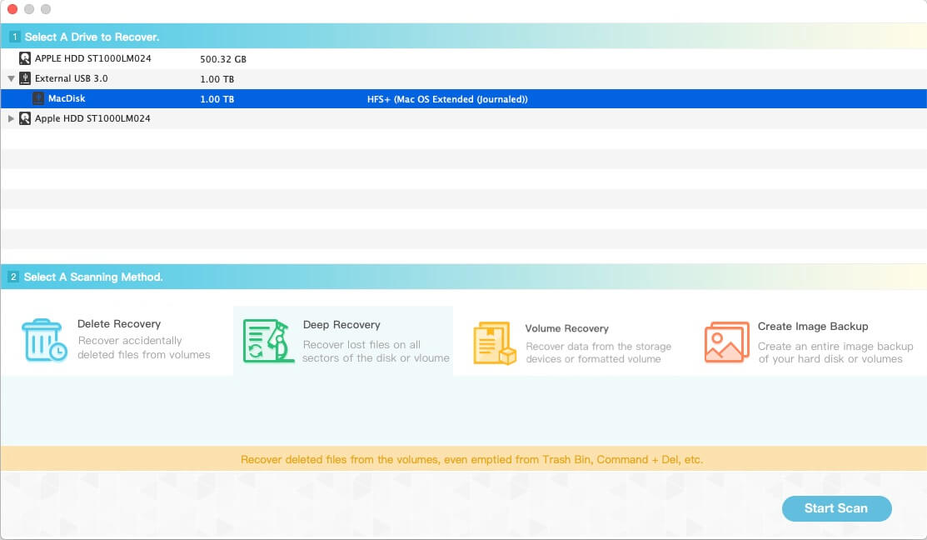Select the MacDisk volume name
927x540 pixels.
point(67,98)
